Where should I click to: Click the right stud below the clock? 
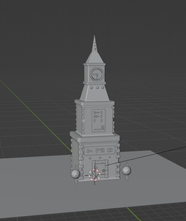(103, 88)
